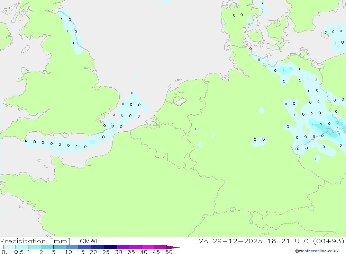Viewport: 346px width, 254px height.
Task: Select the 2–5 mm legend color swatch
Action: [x=47, y=247]
